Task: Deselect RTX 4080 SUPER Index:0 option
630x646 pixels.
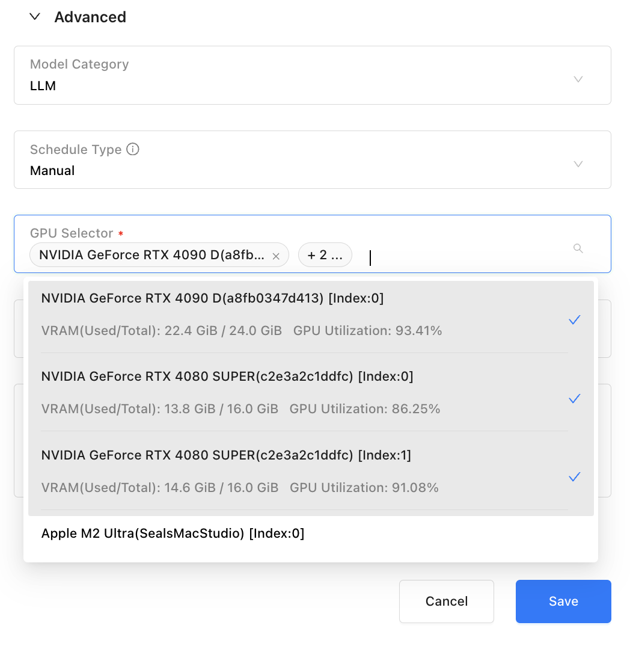Action: pyautogui.click(x=311, y=392)
